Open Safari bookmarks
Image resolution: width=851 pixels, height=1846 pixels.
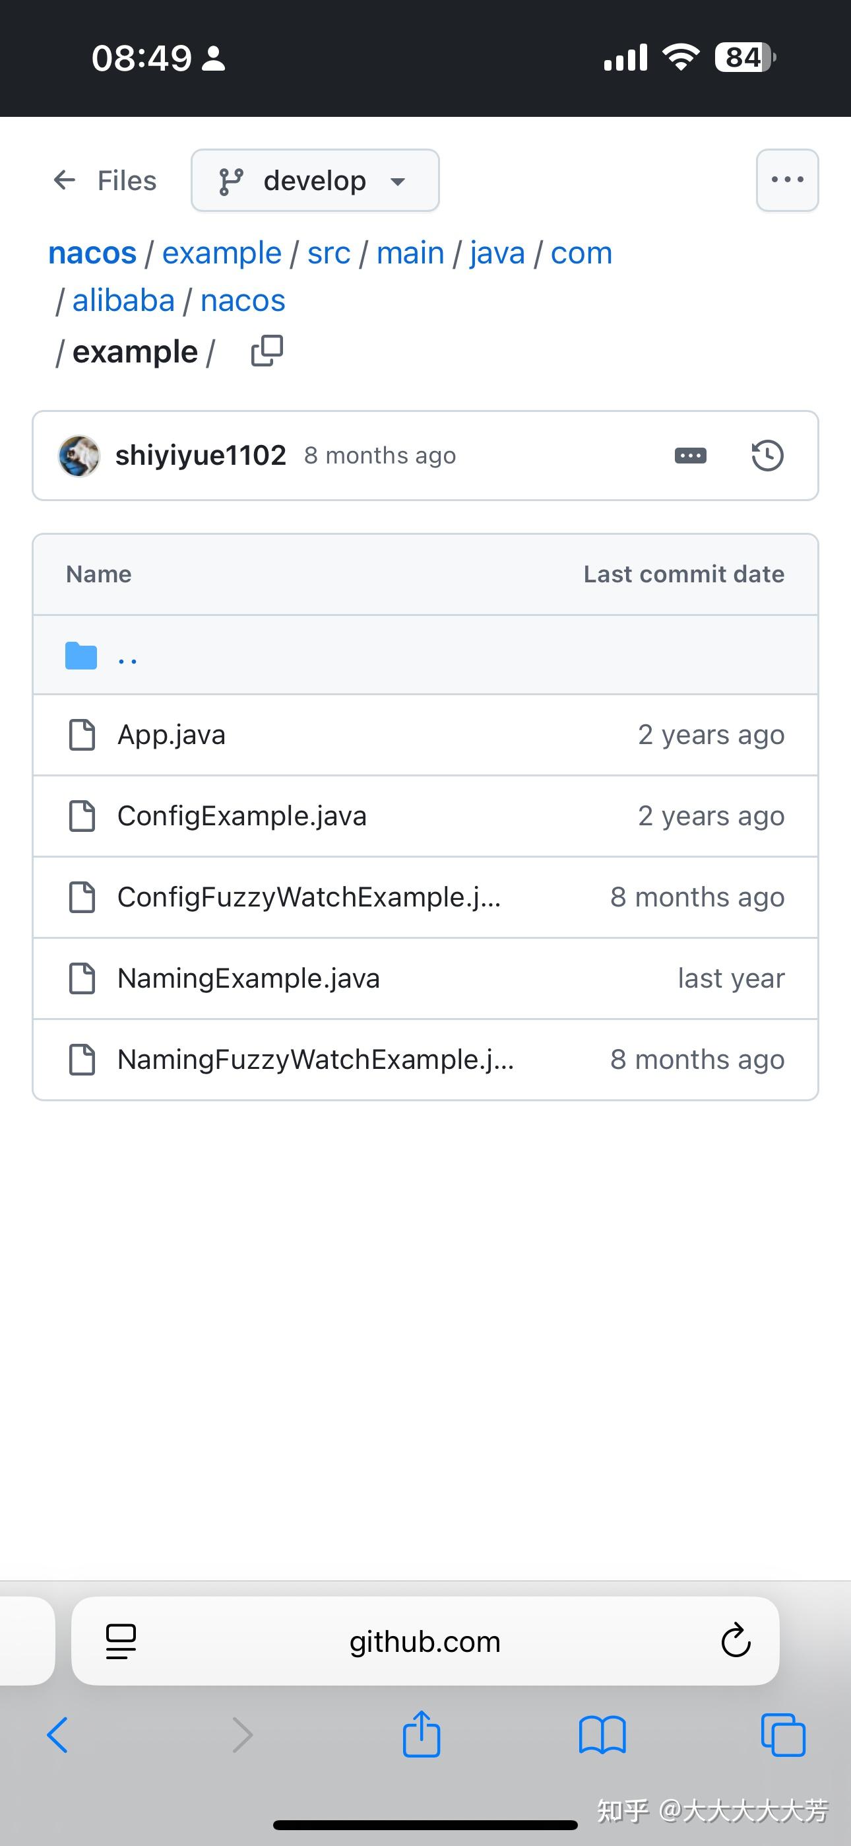click(x=602, y=1735)
